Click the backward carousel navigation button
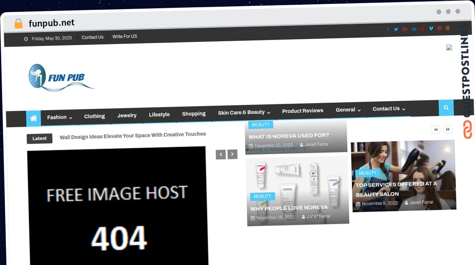The width and height of the screenshot is (475, 265). pyautogui.click(x=435, y=129)
